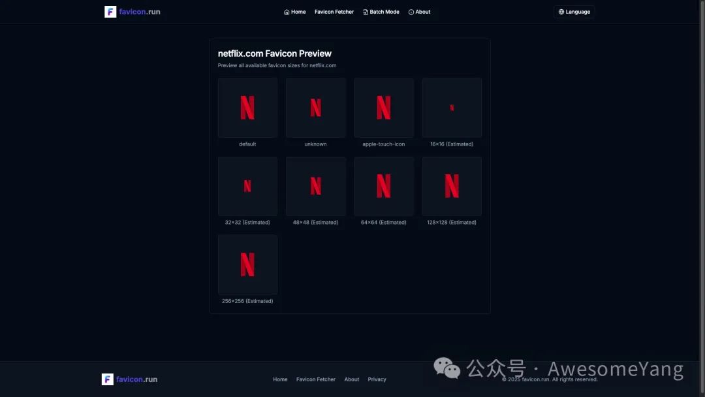Viewport: 705px width, 397px height.
Task: Open the Home nav item
Action: 295,12
